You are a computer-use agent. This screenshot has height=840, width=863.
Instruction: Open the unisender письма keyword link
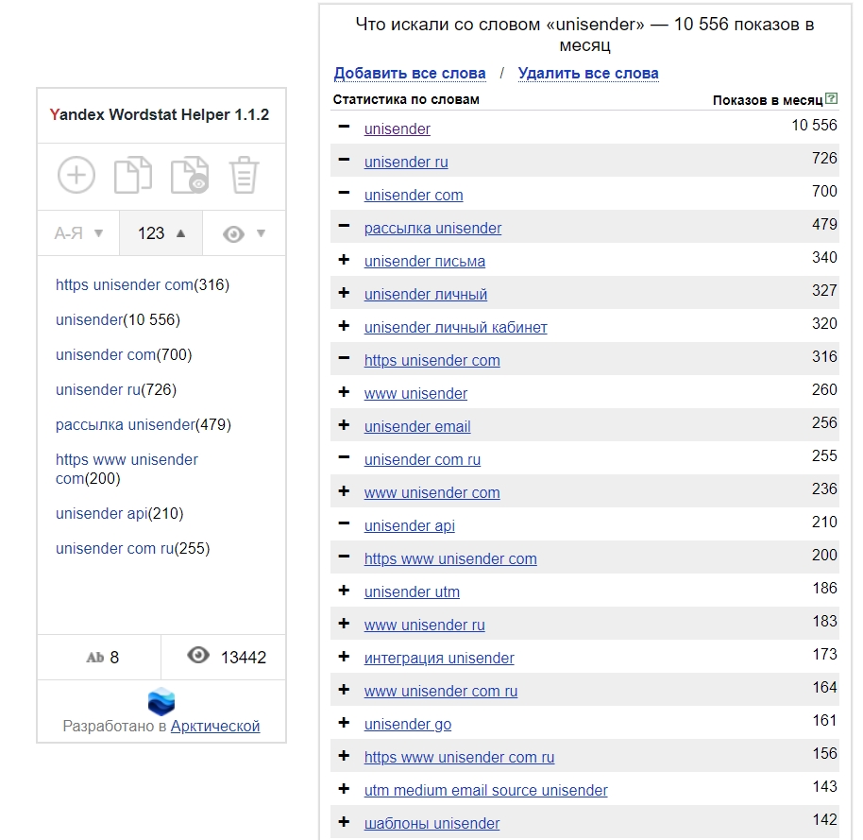pos(424,261)
